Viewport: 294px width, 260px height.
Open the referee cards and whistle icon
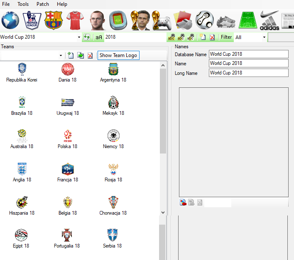183,20
